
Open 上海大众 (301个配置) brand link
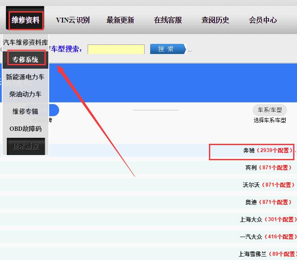[269, 219]
